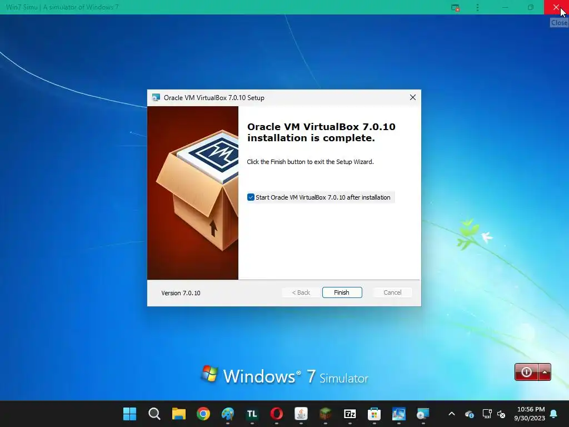Close the Win7 Simu window
This screenshot has height=427, width=569.
(x=556, y=7)
